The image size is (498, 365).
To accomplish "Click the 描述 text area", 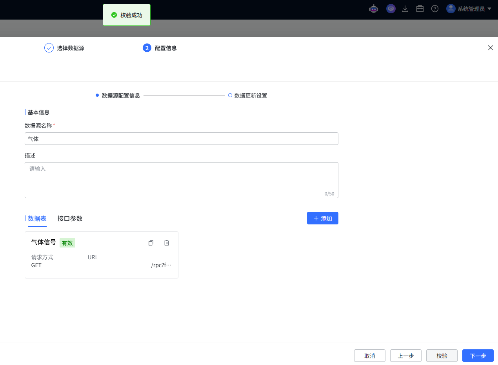I will pos(182,180).
